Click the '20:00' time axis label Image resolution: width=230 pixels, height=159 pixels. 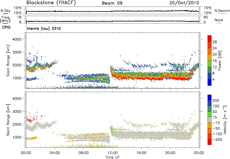pos(170,153)
